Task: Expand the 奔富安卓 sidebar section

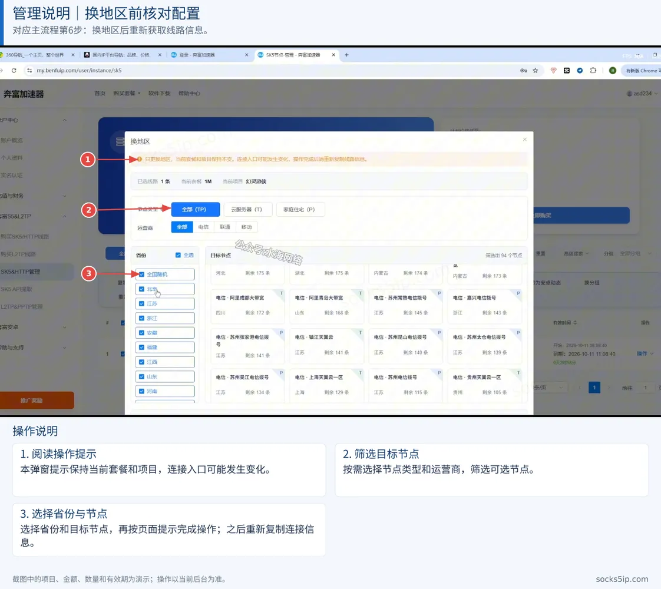Action: (64, 327)
